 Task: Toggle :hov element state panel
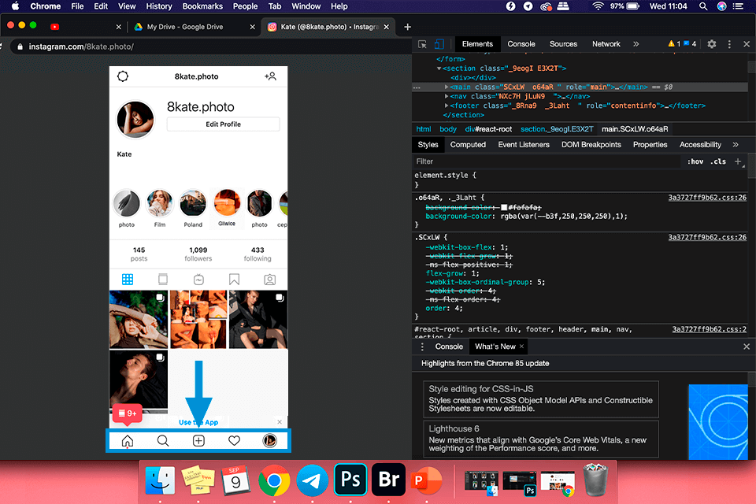[x=695, y=161]
